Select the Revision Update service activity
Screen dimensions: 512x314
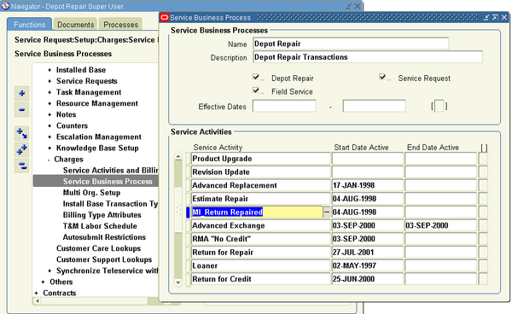point(260,172)
